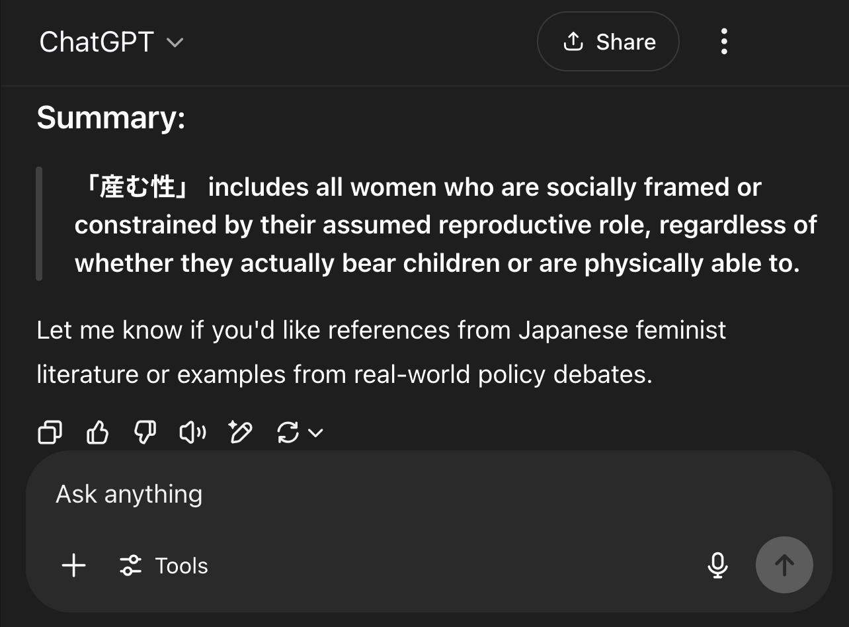This screenshot has width=849, height=627.
Task: Regenerate the response with the refresh icon
Action: pyautogui.click(x=288, y=433)
